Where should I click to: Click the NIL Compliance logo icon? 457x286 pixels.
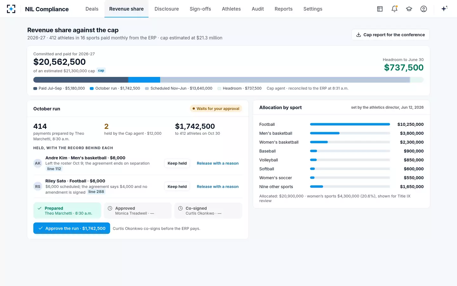[x=11, y=9]
